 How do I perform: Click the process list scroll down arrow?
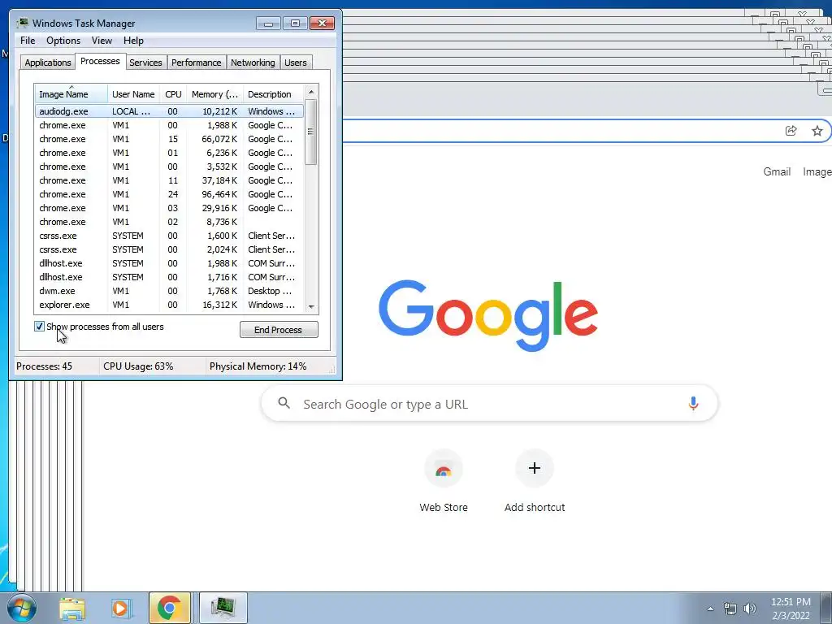pos(311,306)
